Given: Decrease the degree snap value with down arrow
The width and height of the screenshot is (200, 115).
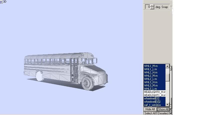Looking at the screenshot, I should point(152,8).
